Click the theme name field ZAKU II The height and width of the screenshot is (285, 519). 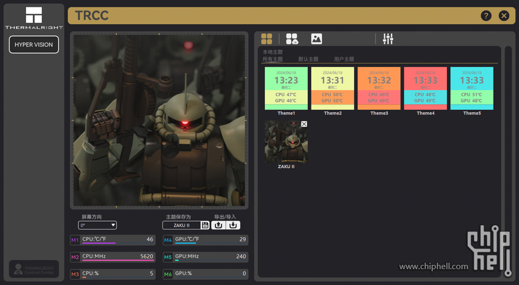(x=182, y=225)
